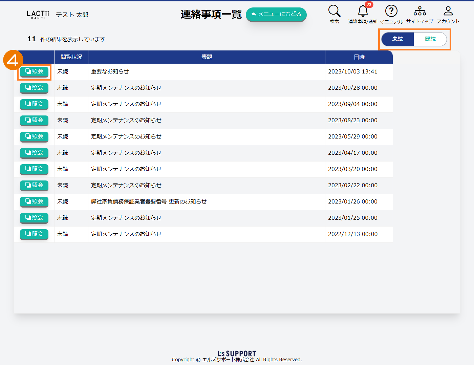Select the 重要なお知らせ title text

point(110,72)
